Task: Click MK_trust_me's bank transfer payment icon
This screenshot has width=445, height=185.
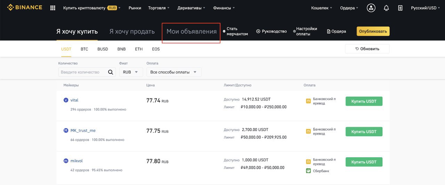Action: (x=308, y=131)
